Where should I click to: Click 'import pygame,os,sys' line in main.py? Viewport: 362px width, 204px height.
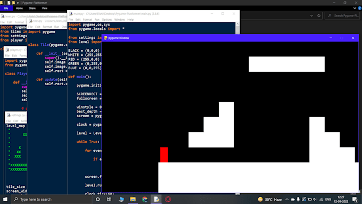89,25
